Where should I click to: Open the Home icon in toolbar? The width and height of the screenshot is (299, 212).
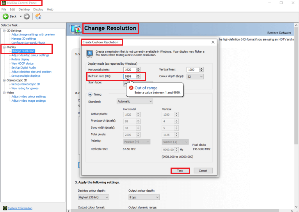tap(38, 16)
